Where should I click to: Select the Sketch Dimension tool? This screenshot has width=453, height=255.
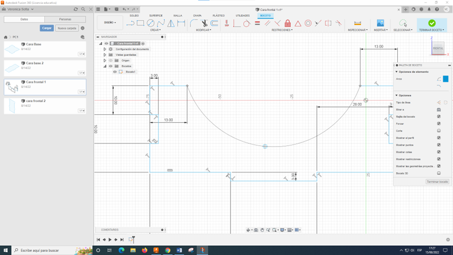point(181,23)
